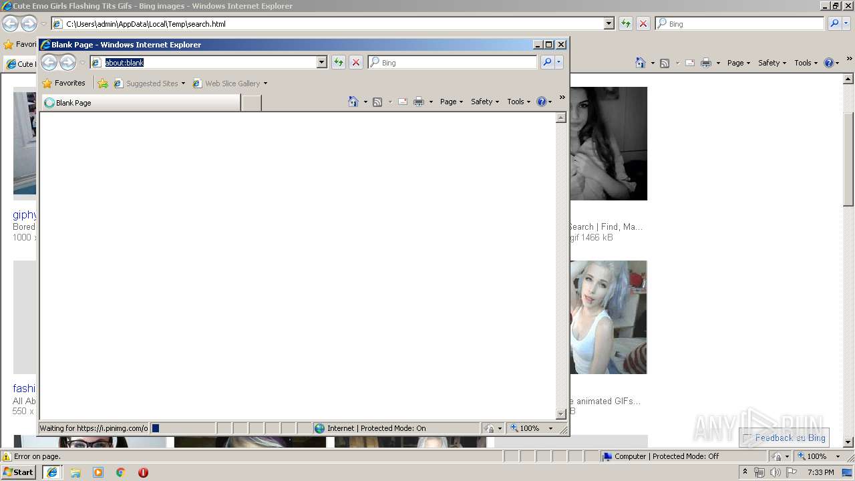Click Print icon in background window command bar

(x=706, y=63)
